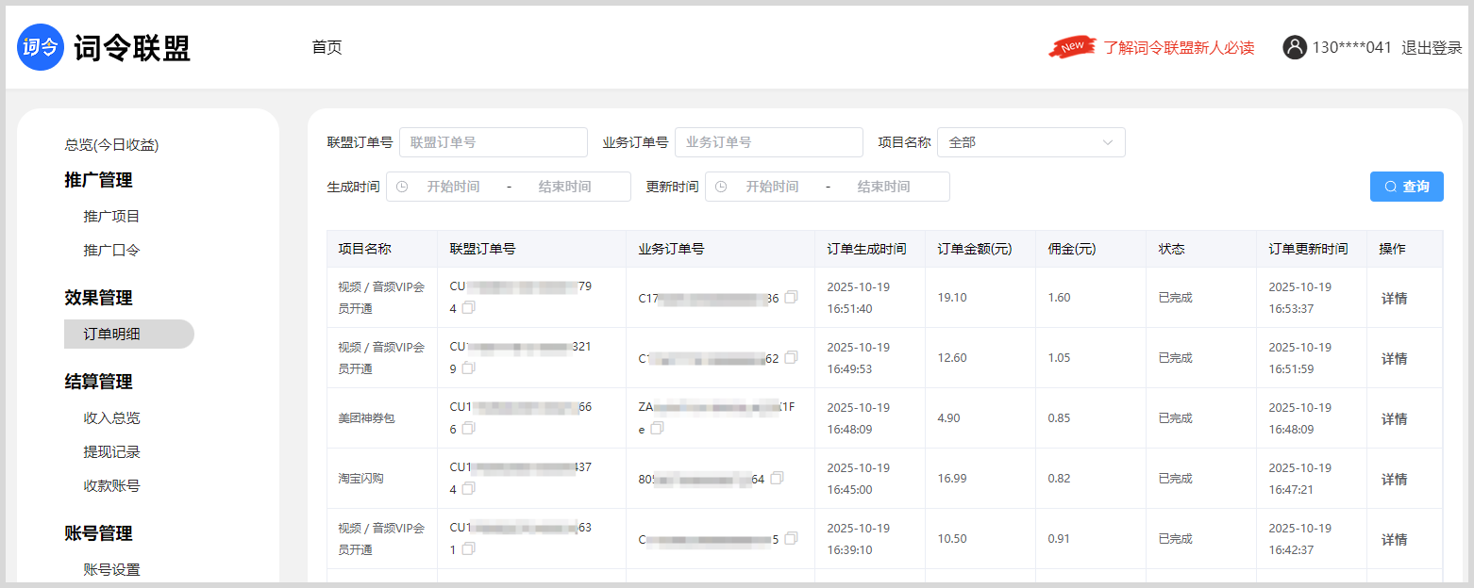Viewport: 1474px width, 588px height.
Task: Click the 查询 search button
Action: [1406, 187]
